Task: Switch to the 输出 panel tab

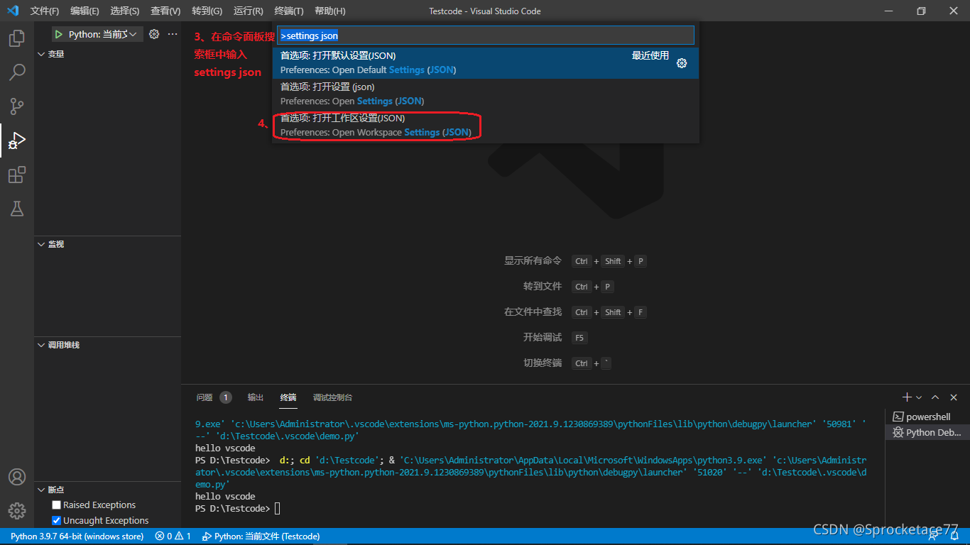Action: [x=256, y=397]
